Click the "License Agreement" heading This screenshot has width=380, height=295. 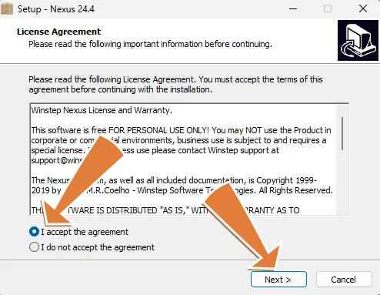coord(58,32)
